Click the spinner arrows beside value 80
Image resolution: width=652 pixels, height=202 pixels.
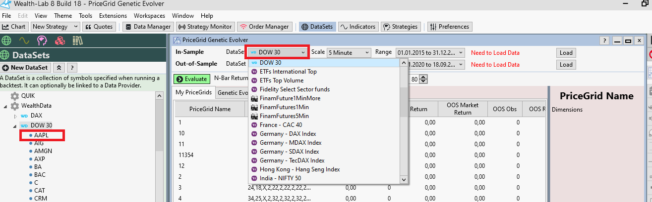[423, 79]
